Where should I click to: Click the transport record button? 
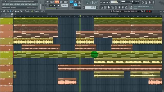click(x=59, y=5)
